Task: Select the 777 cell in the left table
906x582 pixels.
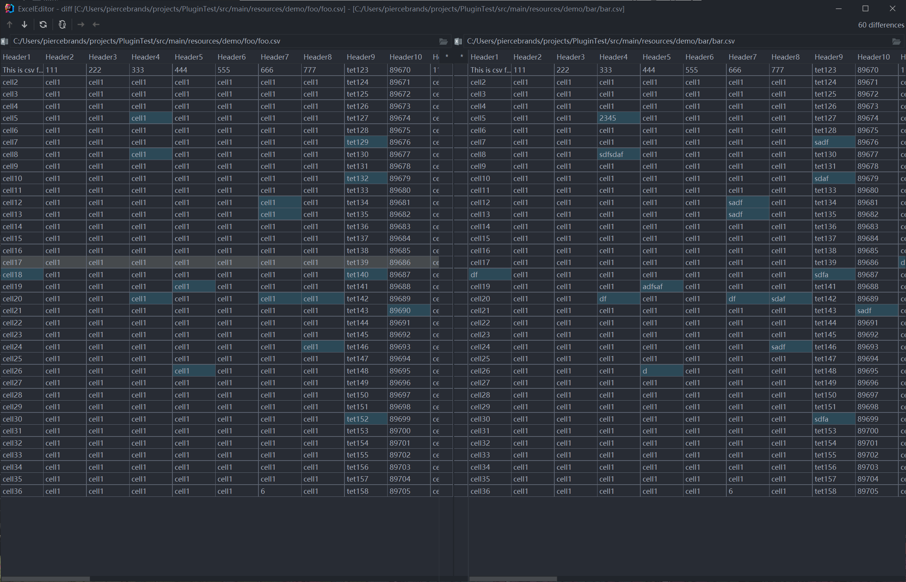Action: coord(323,70)
